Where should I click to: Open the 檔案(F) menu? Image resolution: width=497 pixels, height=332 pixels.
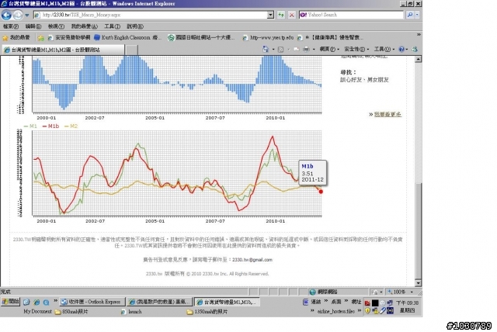[10, 26]
